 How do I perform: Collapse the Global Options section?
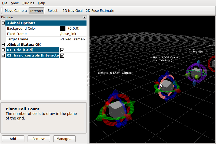3,23
